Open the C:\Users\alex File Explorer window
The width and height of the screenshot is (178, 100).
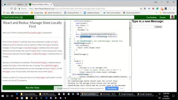[x=29, y=94]
